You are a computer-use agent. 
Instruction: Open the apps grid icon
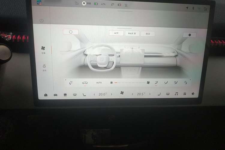click(x=185, y=94)
